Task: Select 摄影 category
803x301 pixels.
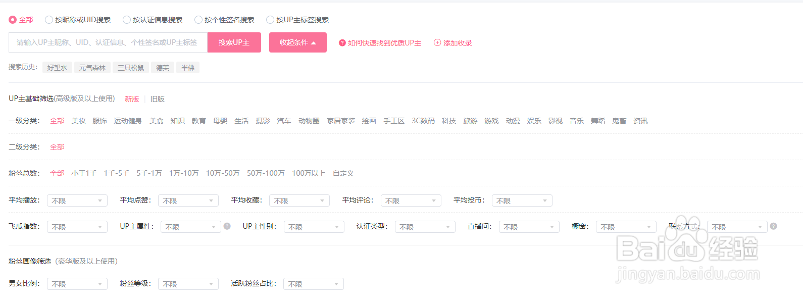Action: point(263,121)
